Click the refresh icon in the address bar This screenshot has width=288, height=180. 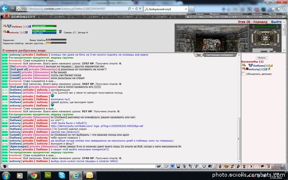coord(136,9)
